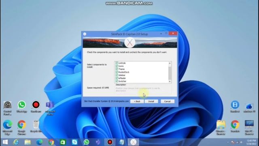Click the SkinPack setup taskbar button
The image size is (259, 146).
coord(133,142)
